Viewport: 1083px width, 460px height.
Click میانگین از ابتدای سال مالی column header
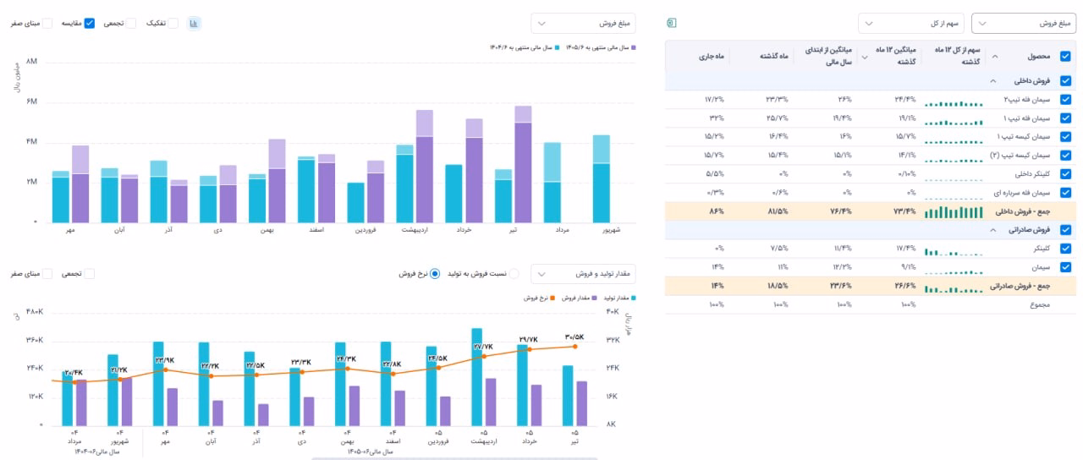[827, 57]
